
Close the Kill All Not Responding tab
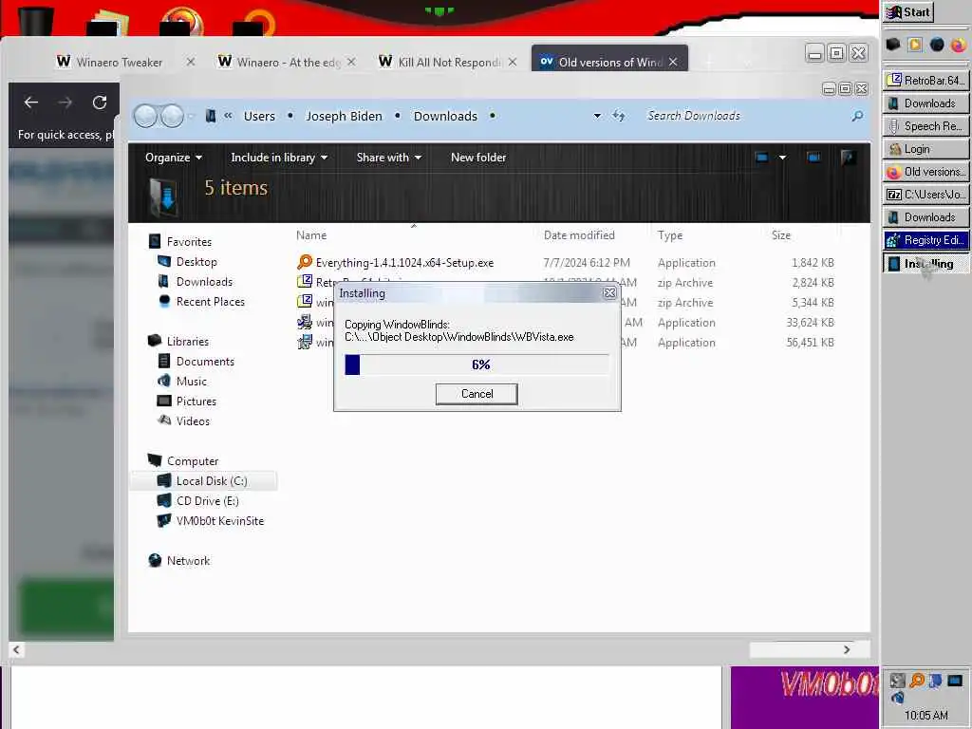tap(513, 62)
